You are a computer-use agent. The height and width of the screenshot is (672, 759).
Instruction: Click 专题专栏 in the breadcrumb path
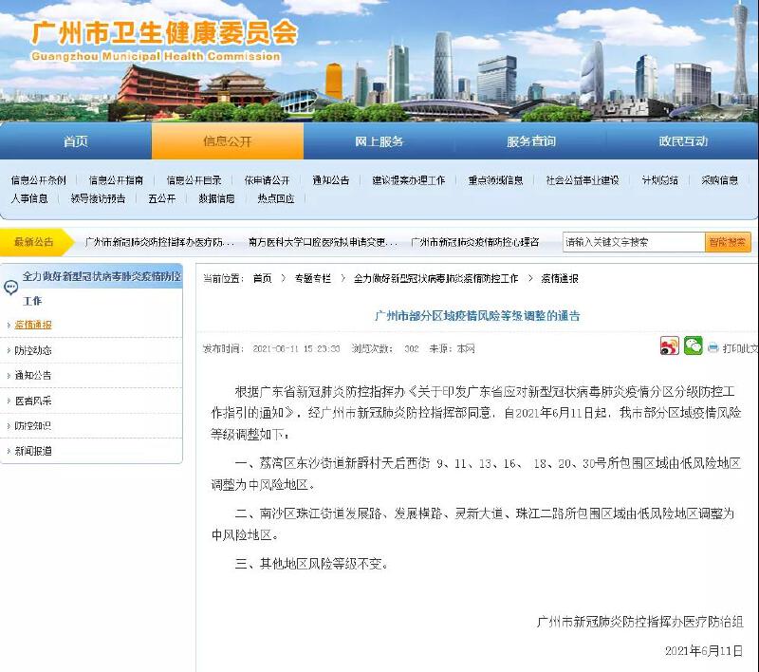312,279
